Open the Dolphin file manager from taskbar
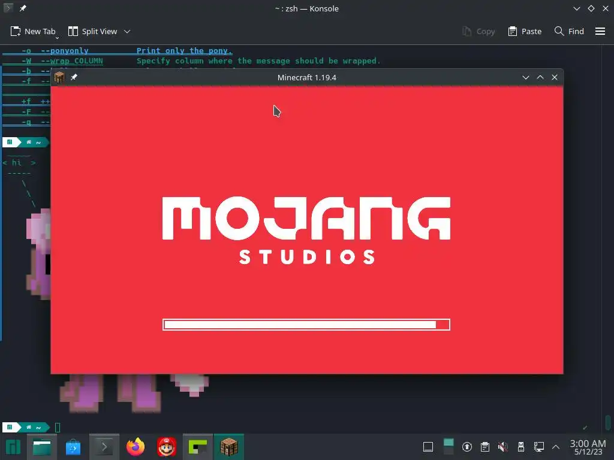 point(42,447)
